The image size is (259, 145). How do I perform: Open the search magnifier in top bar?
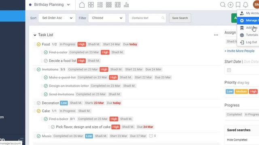pos(223,5)
